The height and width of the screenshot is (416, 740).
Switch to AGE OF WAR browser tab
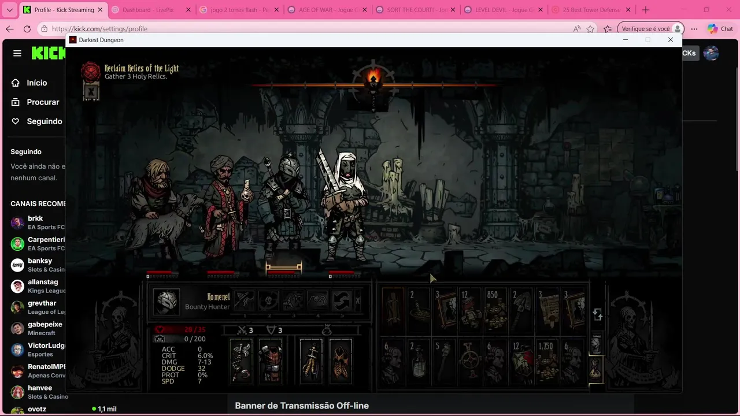(x=327, y=10)
